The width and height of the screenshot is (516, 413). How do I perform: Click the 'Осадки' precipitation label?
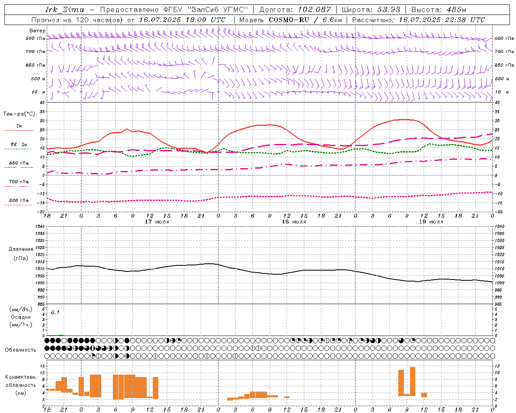[x=21, y=317]
